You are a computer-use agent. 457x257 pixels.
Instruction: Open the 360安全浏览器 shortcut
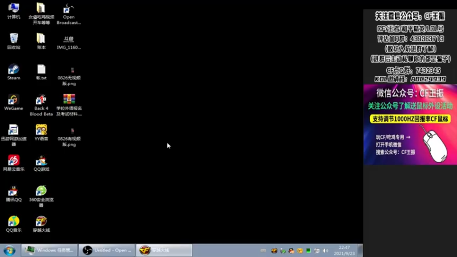tap(41, 196)
